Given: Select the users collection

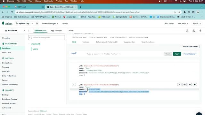Looking at the screenshot, I should 35,49.
